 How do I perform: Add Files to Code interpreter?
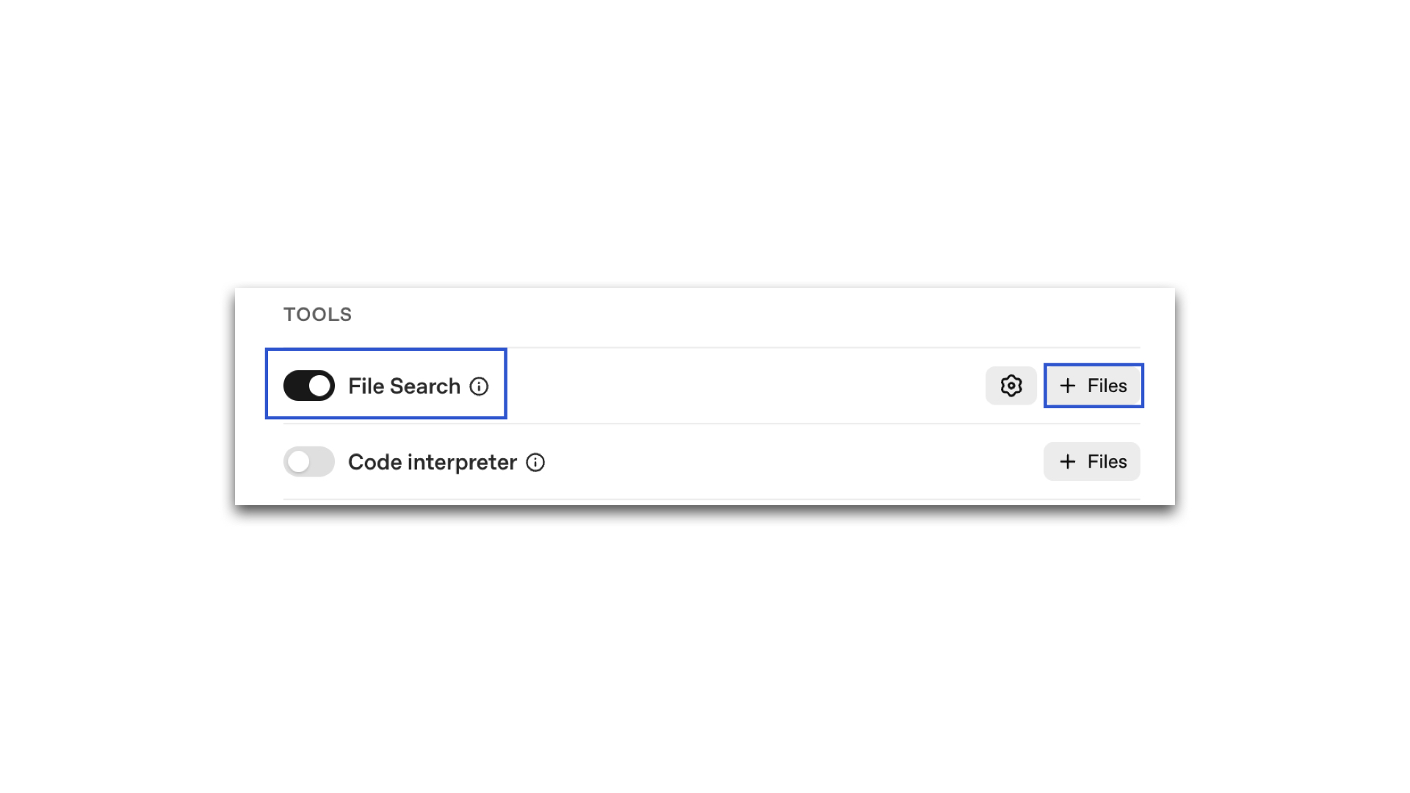(1092, 462)
